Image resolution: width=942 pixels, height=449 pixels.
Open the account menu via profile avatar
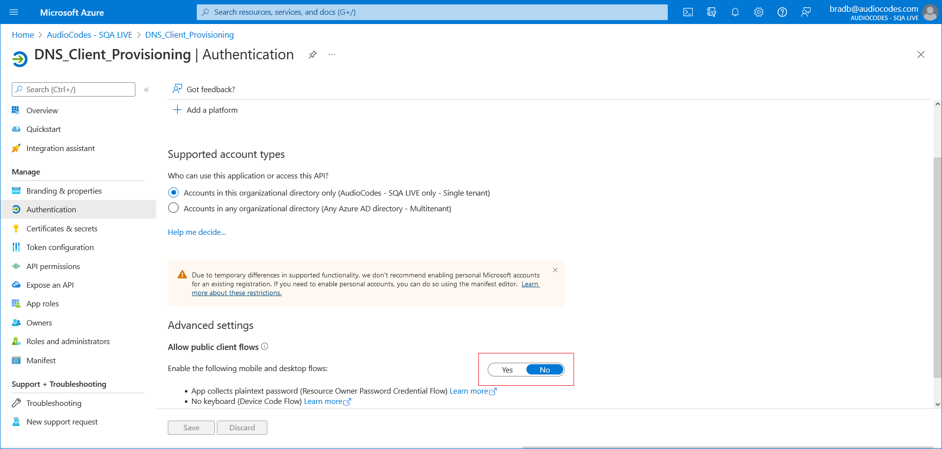(930, 12)
